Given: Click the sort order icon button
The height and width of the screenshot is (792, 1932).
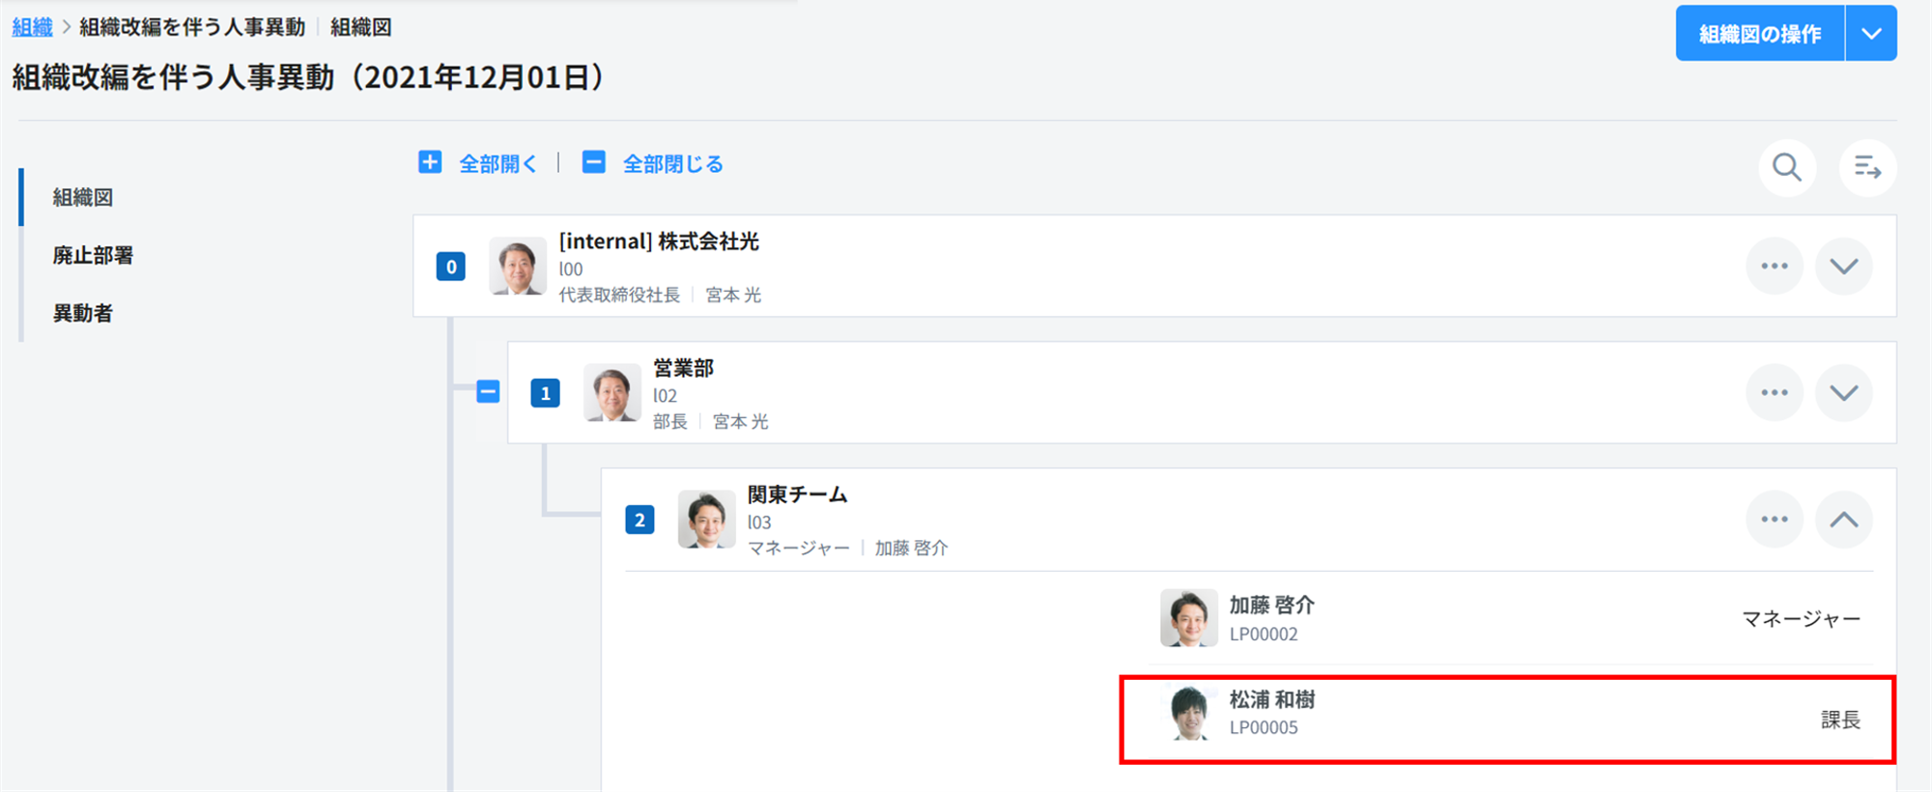Looking at the screenshot, I should pos(1867,168).
